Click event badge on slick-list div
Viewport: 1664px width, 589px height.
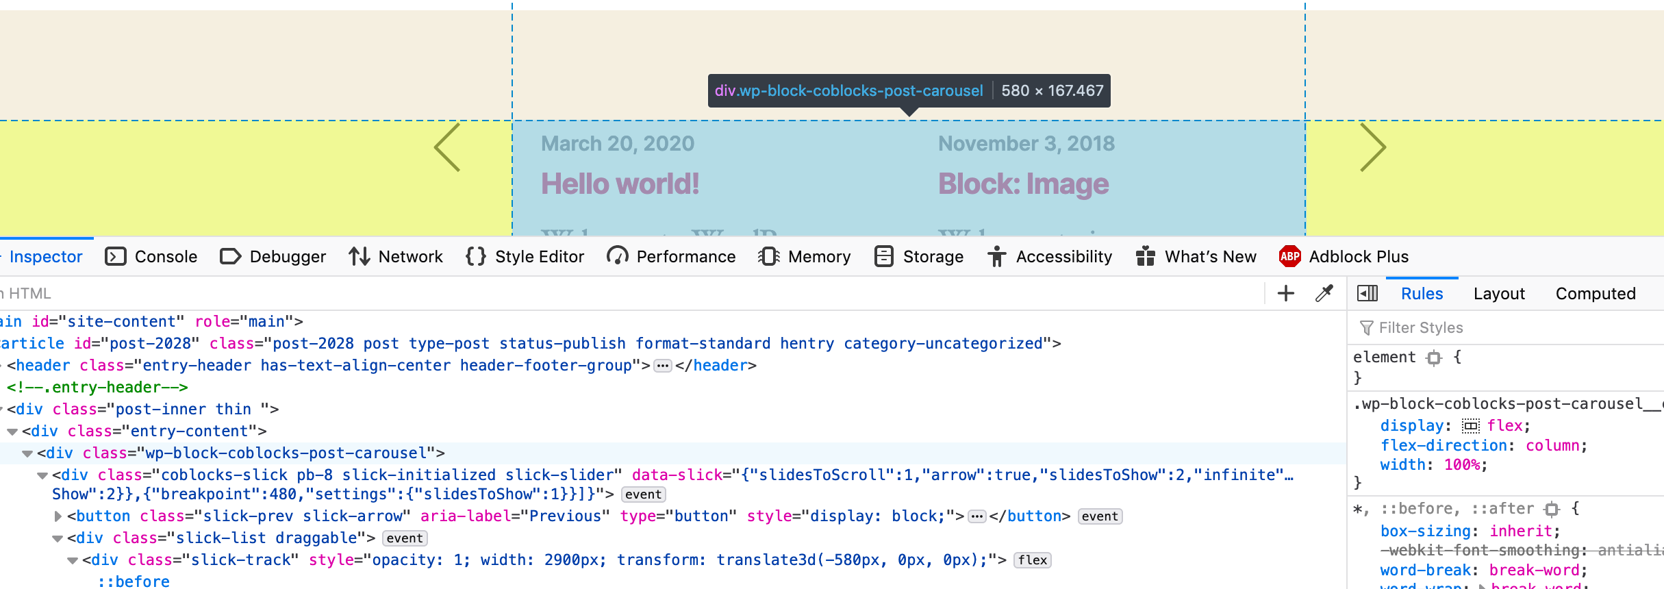click(405, 538)
